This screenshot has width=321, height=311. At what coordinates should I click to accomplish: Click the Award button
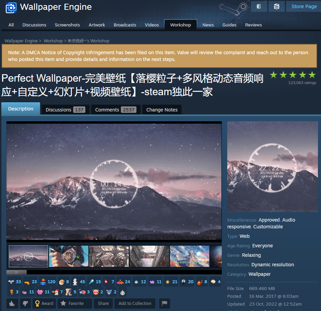(x=44, y=304)
